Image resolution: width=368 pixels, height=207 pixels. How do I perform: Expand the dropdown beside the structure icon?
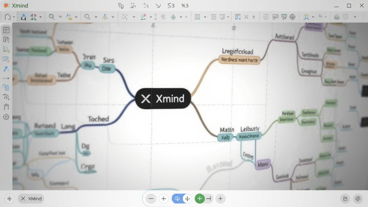pyautogui.click(x=313, y=17)
